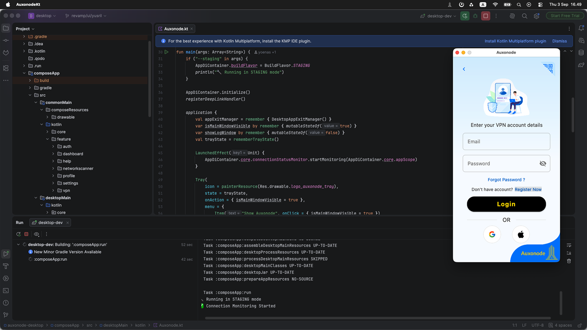
Task: Open Run panel more options menu
Action: tap(46, 234)
